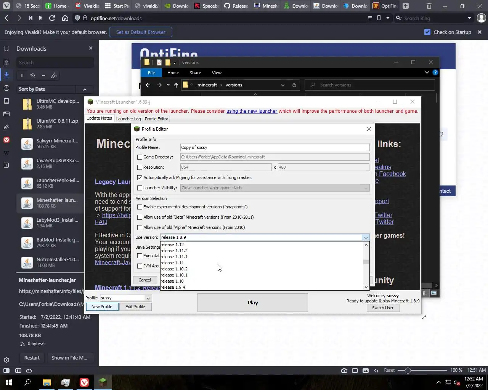Allow use of old Beta Minecraft versions
This screenshot has height=390, width=488.
[140, 217]
